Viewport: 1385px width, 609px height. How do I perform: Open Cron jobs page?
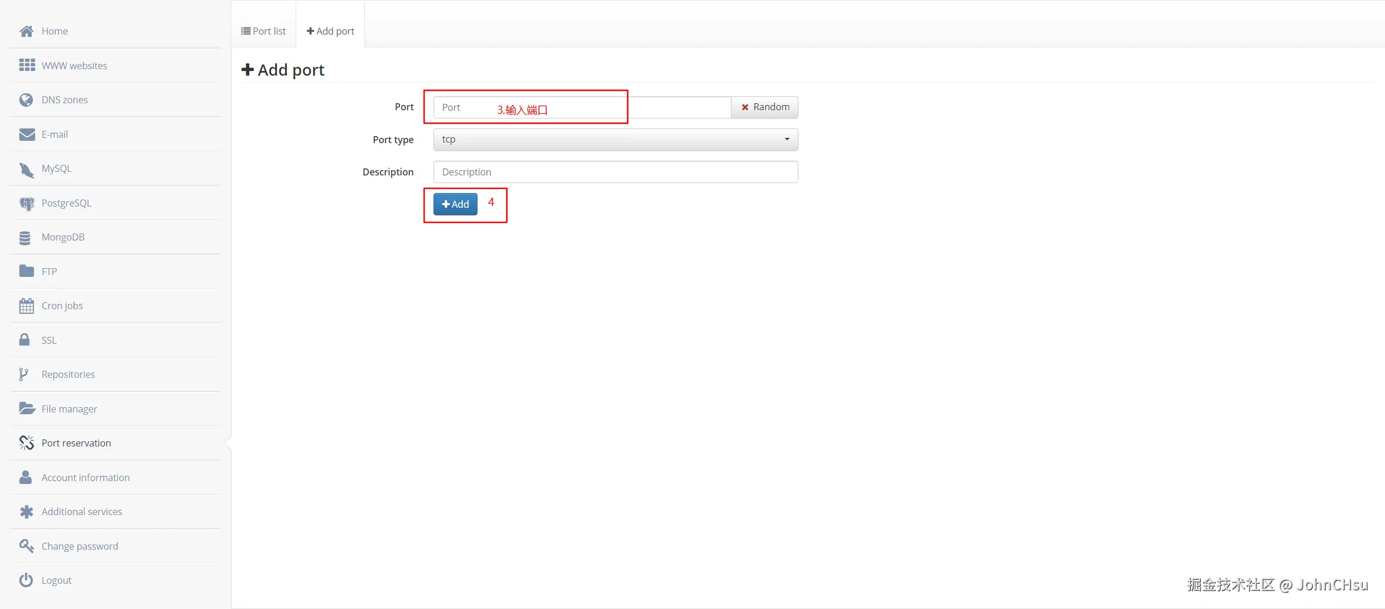[62, 306]
